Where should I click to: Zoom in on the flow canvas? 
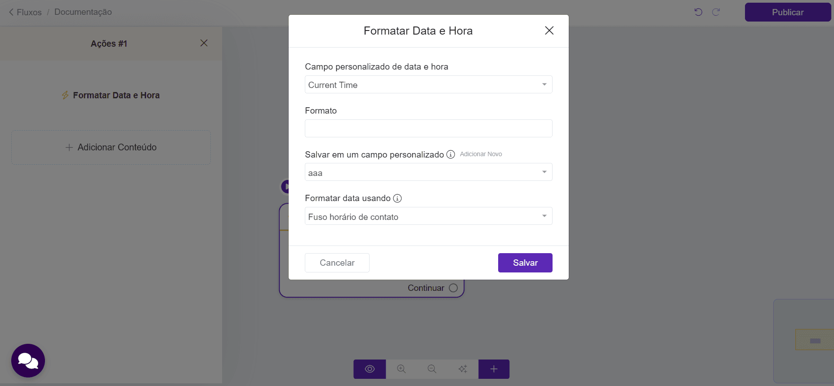pyautogui.click(x=401, y=369)
